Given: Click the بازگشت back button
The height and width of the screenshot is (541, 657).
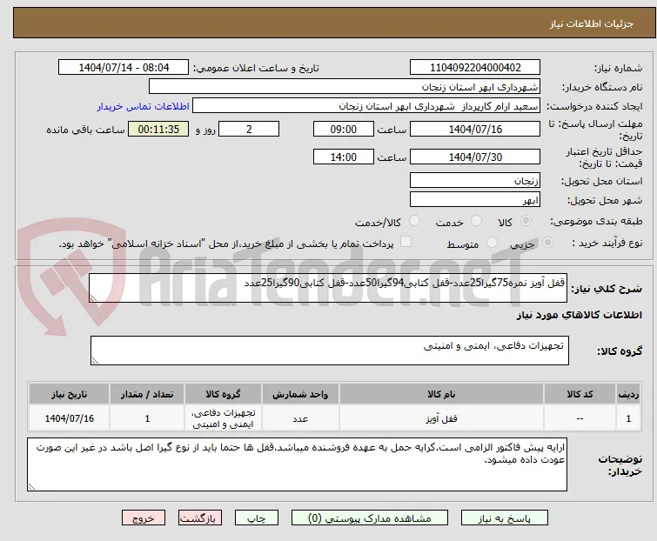Looking at the screenshot, I should tap(200, 518).
